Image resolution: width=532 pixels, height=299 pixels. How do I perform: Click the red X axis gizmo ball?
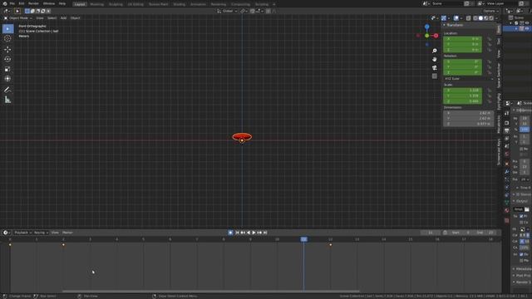[x=436, y=36]
